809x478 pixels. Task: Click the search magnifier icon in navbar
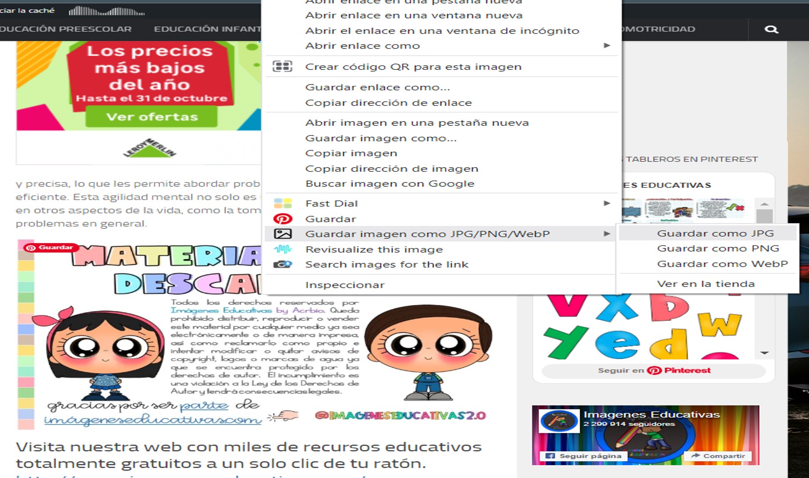coord(771,29)
